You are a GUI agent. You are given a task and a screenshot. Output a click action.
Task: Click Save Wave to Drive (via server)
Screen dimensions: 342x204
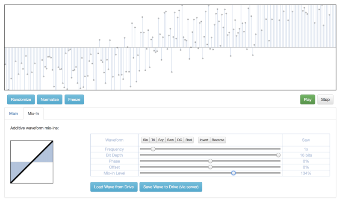pyautogui.click(x=171, y=187)
